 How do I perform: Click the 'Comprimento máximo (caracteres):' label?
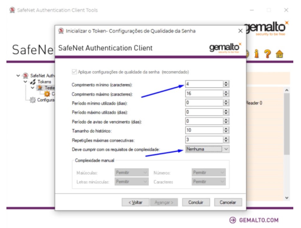click(x=102, y=94)
